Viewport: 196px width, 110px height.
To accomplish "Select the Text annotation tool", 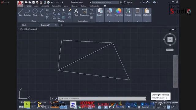I will click(x=76, y=13).
